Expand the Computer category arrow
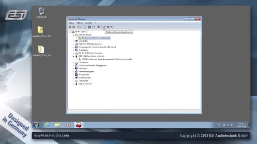The width and height of the screenshot is (257, 144). pos(73,41)
